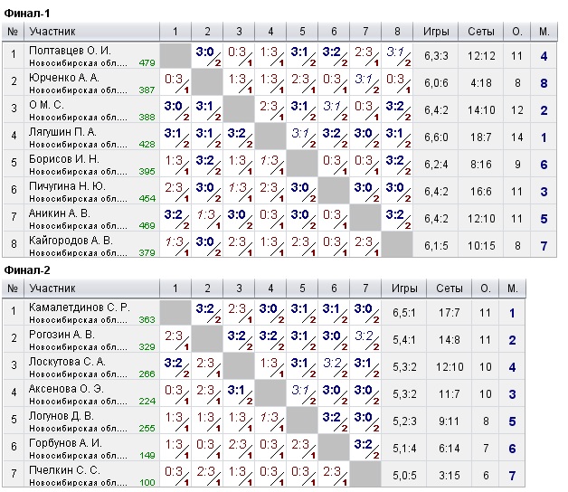Select player name 'Кайгородов А. В.'
Screen dimensions: 568x492
point(71,241)
